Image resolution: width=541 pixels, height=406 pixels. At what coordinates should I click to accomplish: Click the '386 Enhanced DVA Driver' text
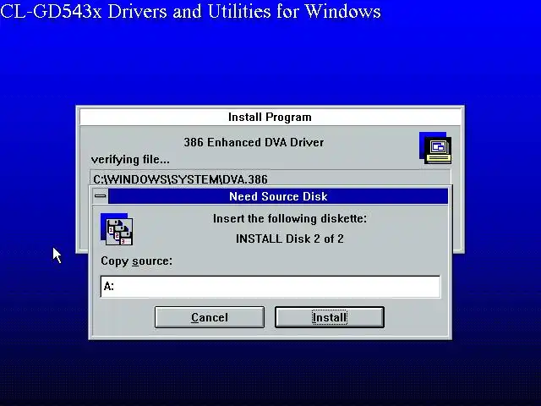coord(254,142)
